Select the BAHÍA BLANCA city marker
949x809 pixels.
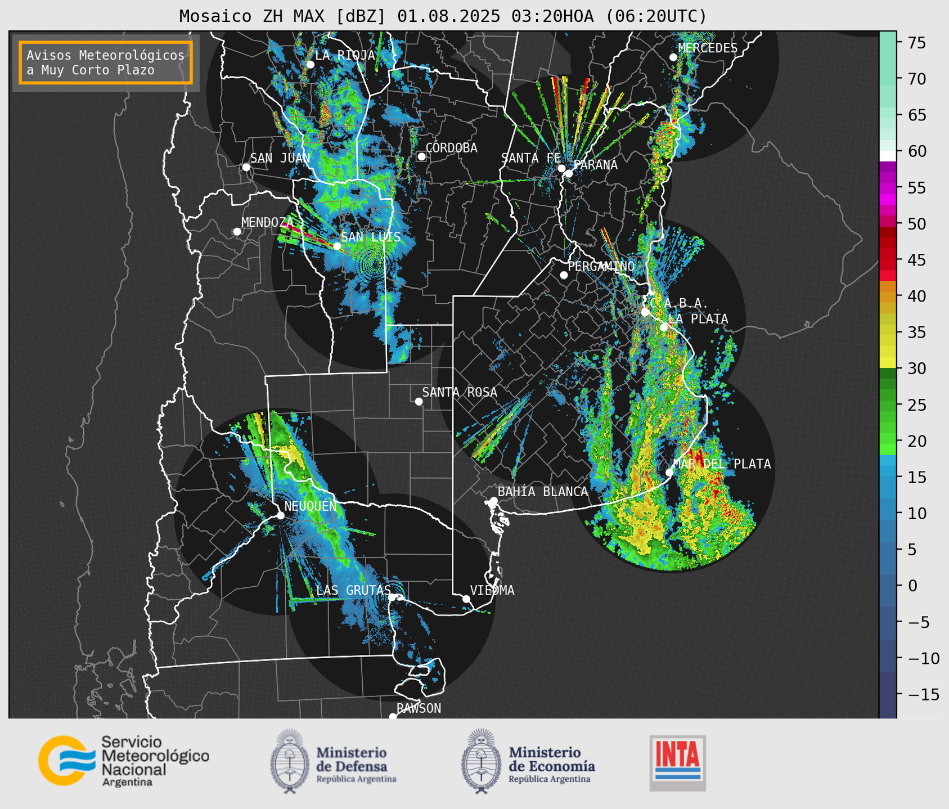[493, 501]
